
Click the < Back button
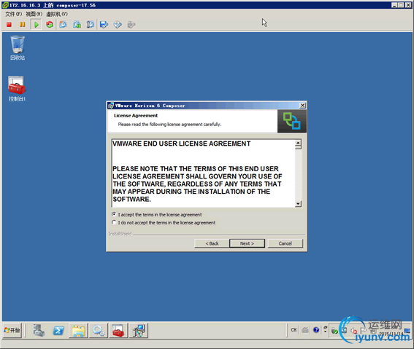212,243
